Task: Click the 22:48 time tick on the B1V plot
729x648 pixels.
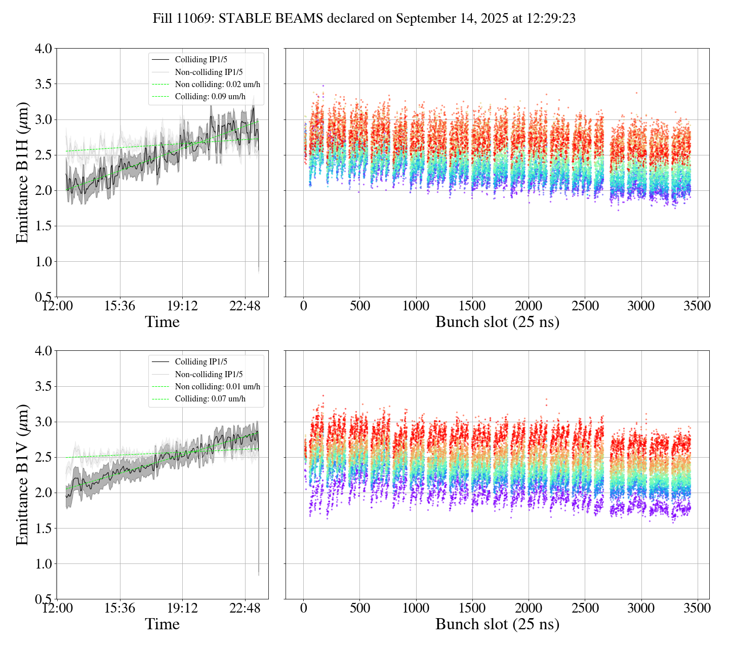Action: point(245,608)
